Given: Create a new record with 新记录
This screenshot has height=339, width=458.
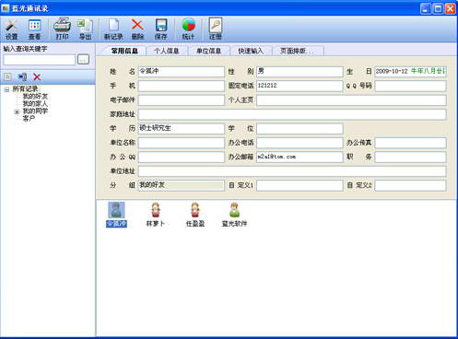Looking at the screenshot, I should coord(113,29).
